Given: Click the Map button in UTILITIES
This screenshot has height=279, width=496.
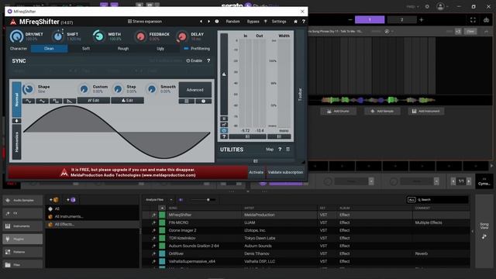Looking at the screenshot, I should coord(270,150).
